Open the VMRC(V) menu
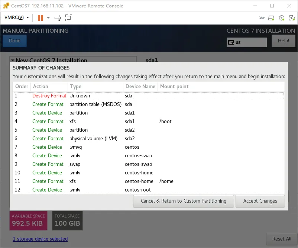Viewport: 298px width, 248px height. pos(16,17)
